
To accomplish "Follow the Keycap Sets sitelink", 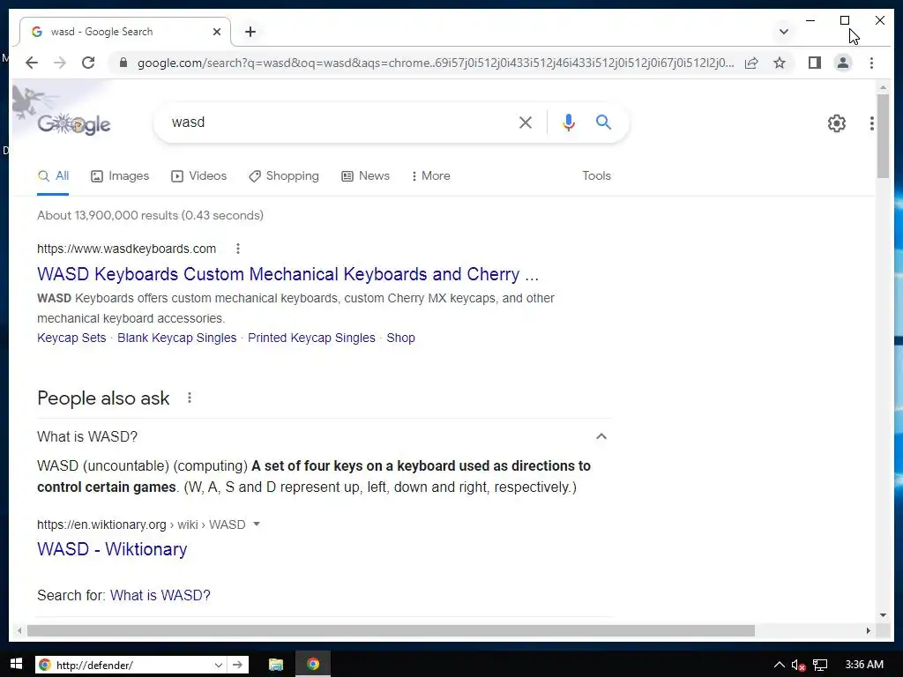I will coord(71,338).
